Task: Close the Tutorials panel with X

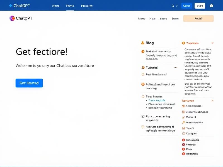Action: click(213, 43)
